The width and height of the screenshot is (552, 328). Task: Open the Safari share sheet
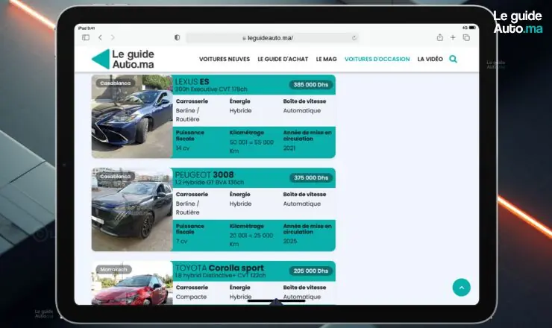[439, 37]
